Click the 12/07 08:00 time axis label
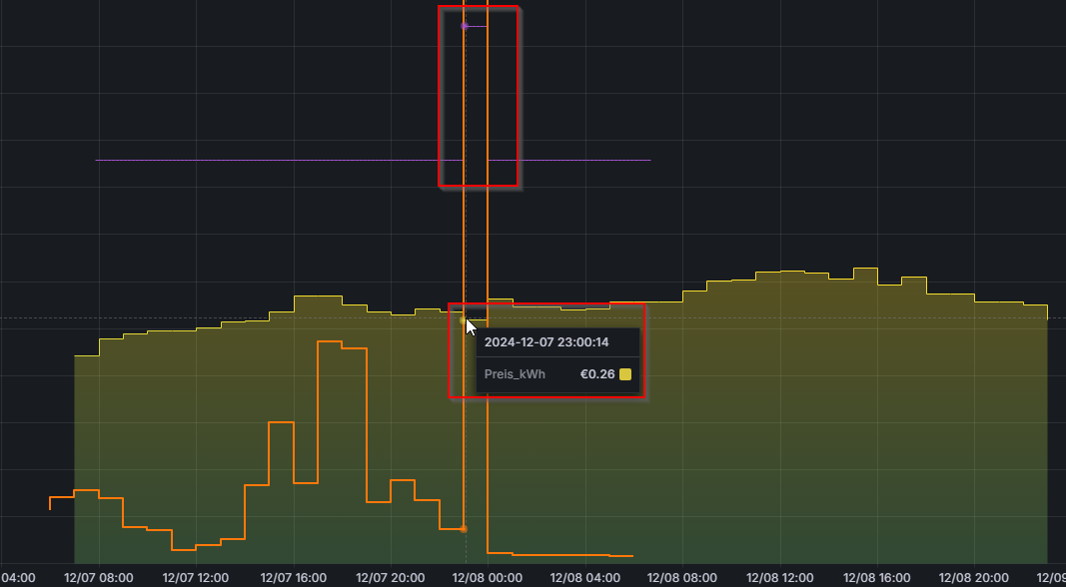The height and width of the screenshot is (587, 1066). [x=98, y=577]
